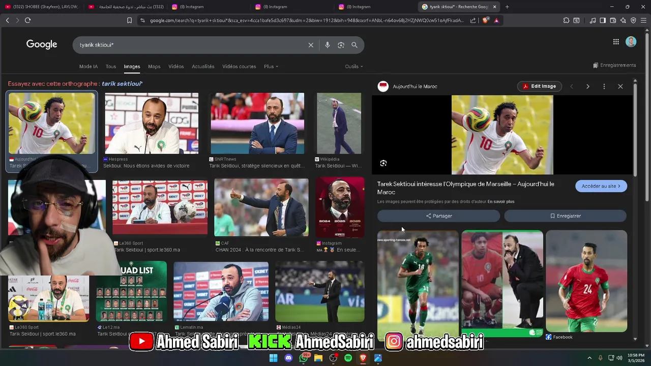
Task: Switch to Maps tab
Action: coord(154,67)
